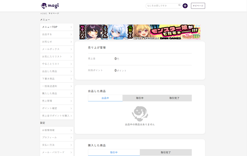Expand お気に入りリスト chevron arrow
247x156 pixels.
71,57
